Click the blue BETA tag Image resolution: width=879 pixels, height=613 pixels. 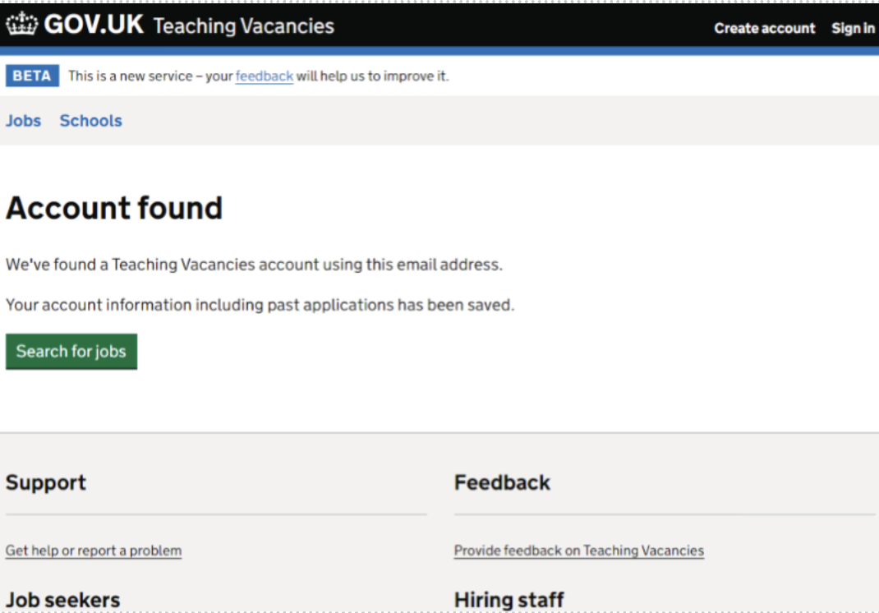click(32, 76)
